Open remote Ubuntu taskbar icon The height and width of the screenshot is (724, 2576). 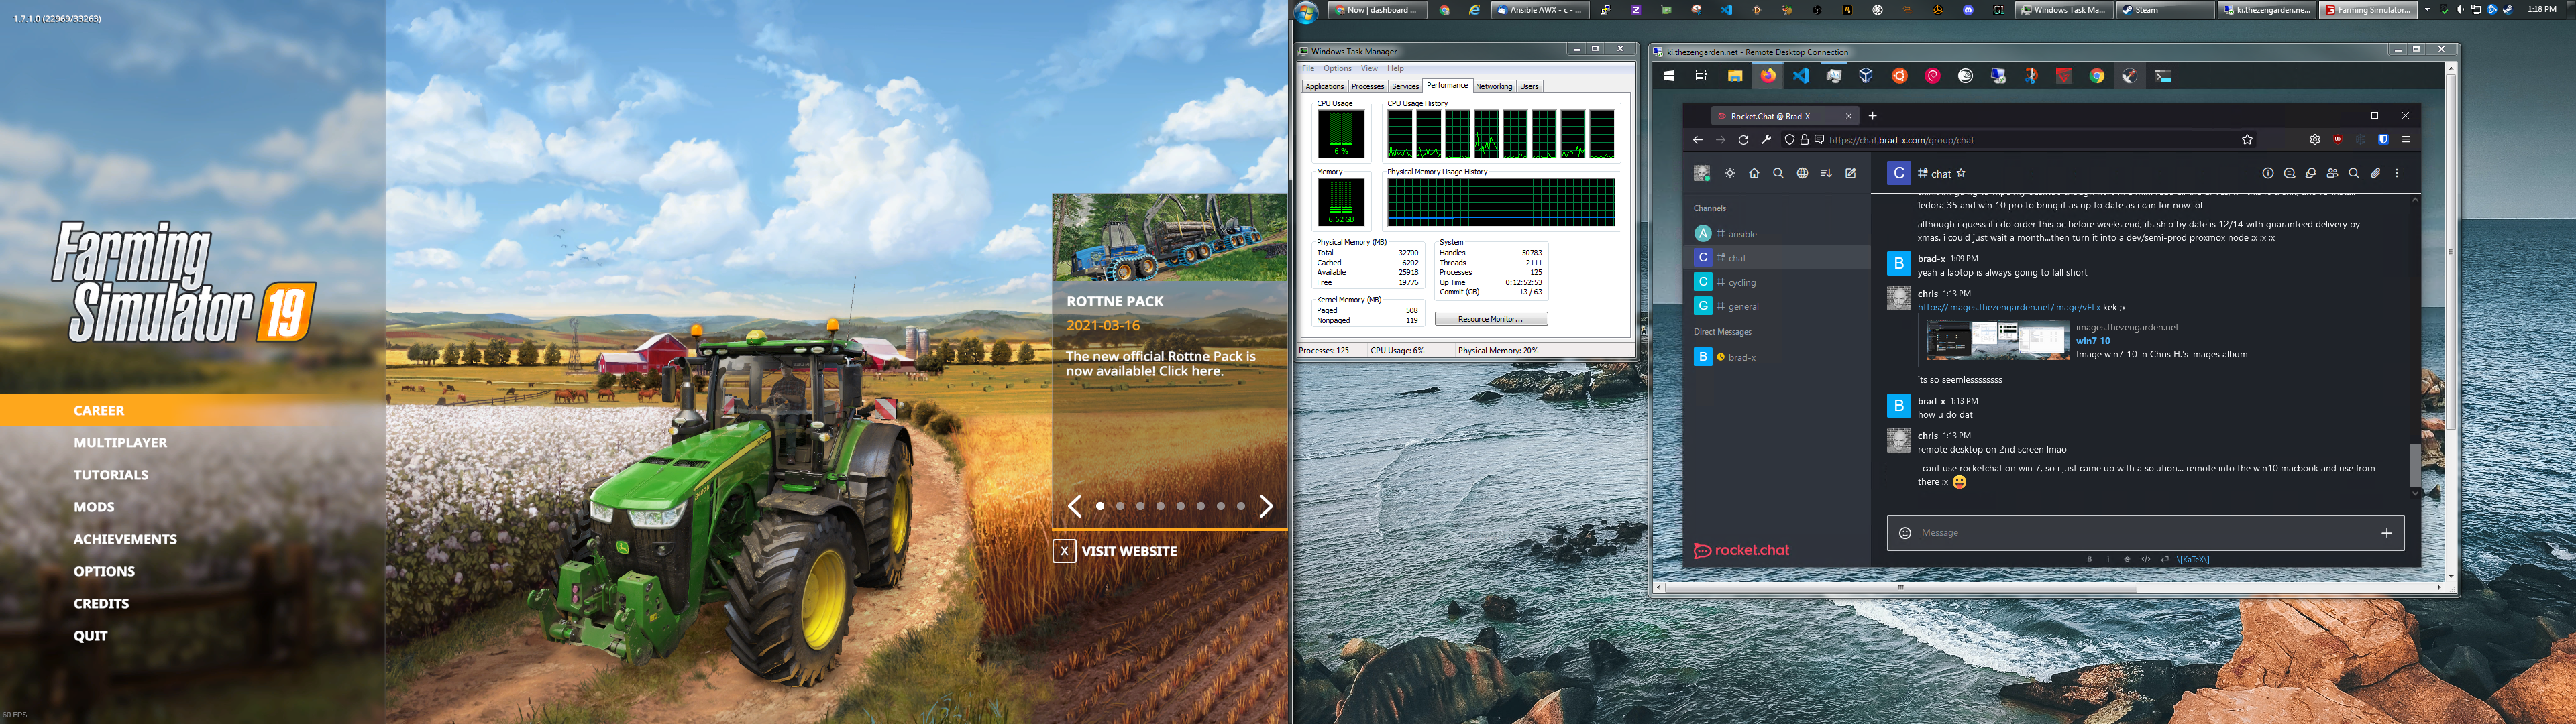[x=1899, y=76]
